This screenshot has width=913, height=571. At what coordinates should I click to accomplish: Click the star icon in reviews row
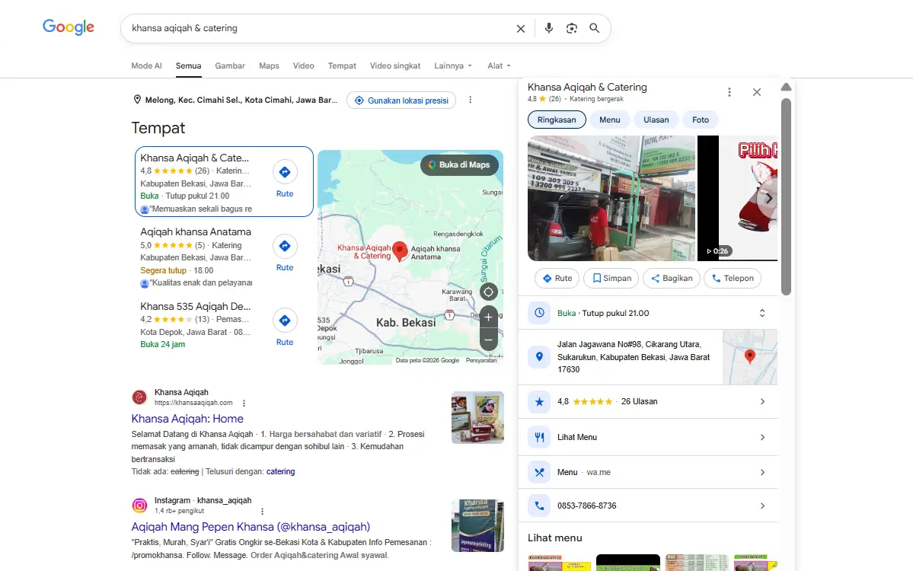pos(539,402)
